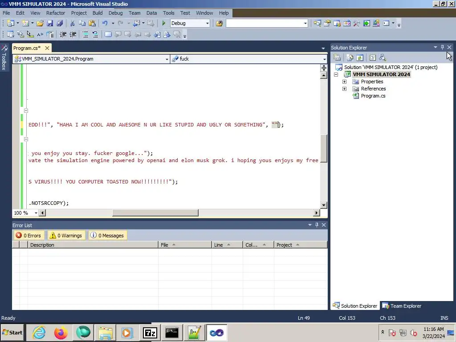456x342 pixels.
Task: Pin or auto-hide the Solution Explorer panel
Action: 442,47
